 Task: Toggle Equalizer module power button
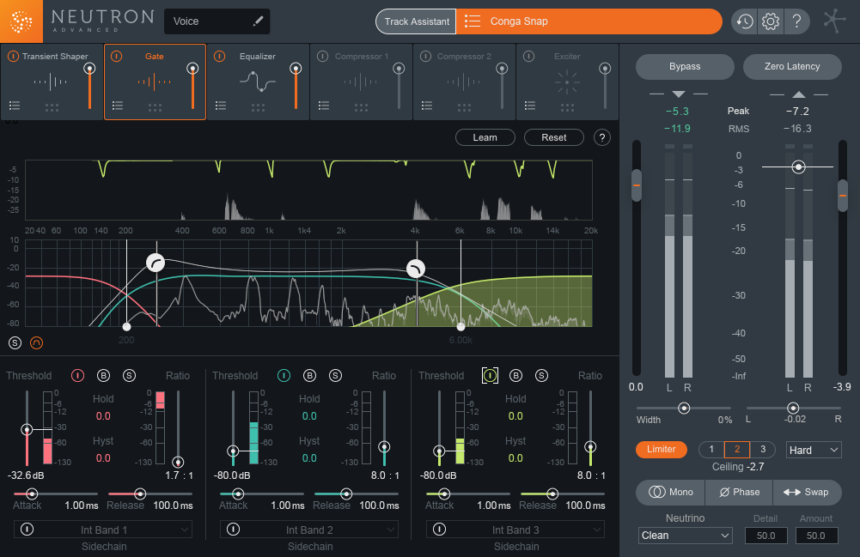click(x=219, y=57)
